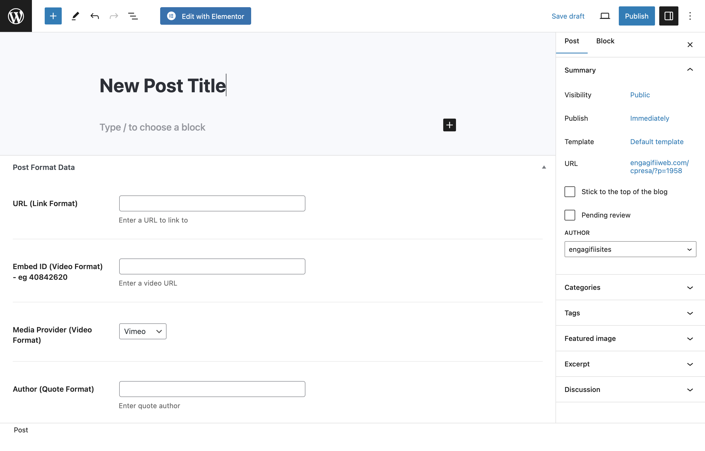Open the Default template selector
The width and height of the screenshot is (705, 451).
(x=657, y=142)
